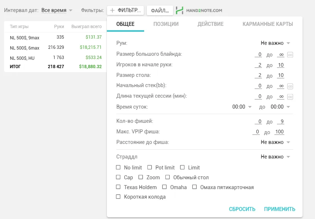The width and height of the screenshot is (315, 219).
Task: Open start time of day dropdown
Action: coord(242,107)
